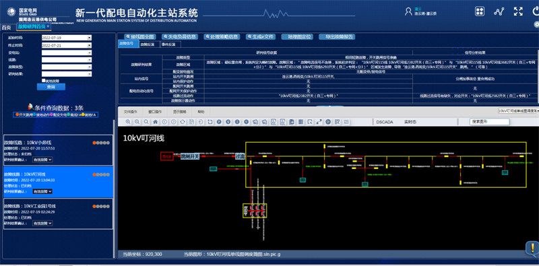Click the refresh circular-arrows toolbar icon
539x266 pixels.
coord(183,122)
